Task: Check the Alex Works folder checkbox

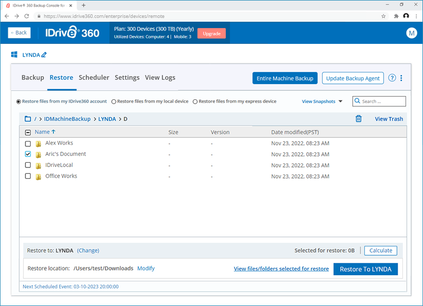Action: click(x=28, y=143)
